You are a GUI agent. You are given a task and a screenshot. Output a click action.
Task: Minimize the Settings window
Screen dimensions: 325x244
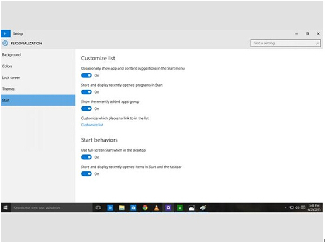(296, 33)
